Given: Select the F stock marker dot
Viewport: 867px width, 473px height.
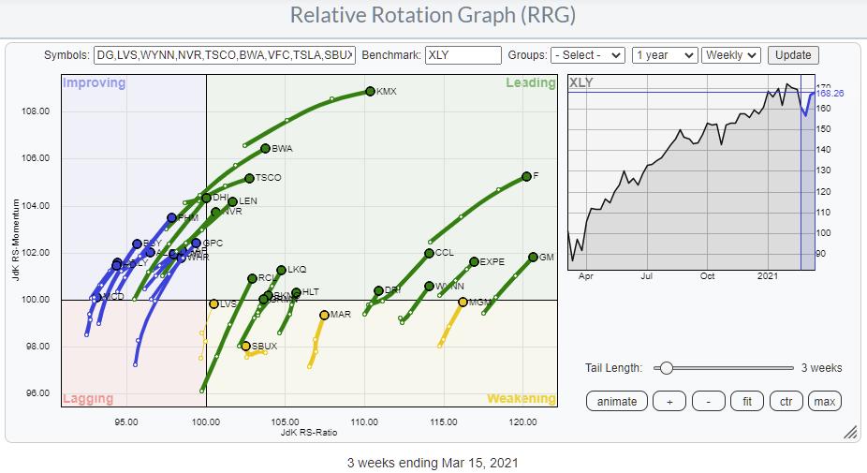Looking at the screenshot, I should 526,176.
